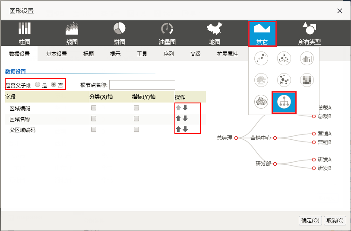Switch to the 序列 tab
This screenshot has width=351, height=231.
click(168, 54)
